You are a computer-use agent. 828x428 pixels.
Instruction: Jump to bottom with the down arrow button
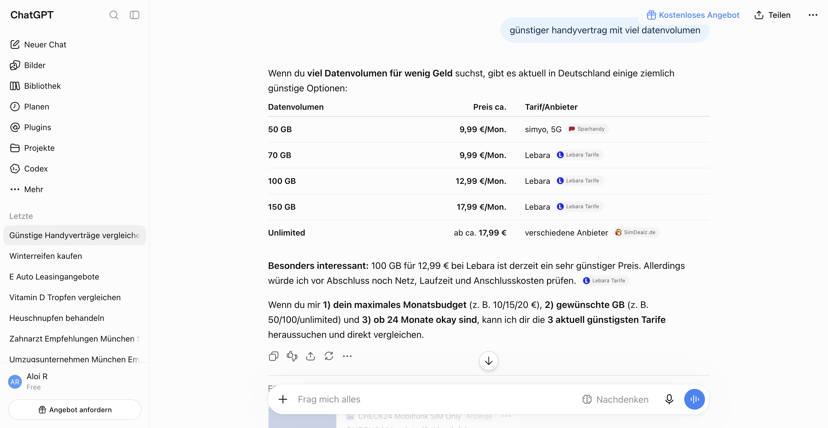pyautogui.click(x=488, y=361)
